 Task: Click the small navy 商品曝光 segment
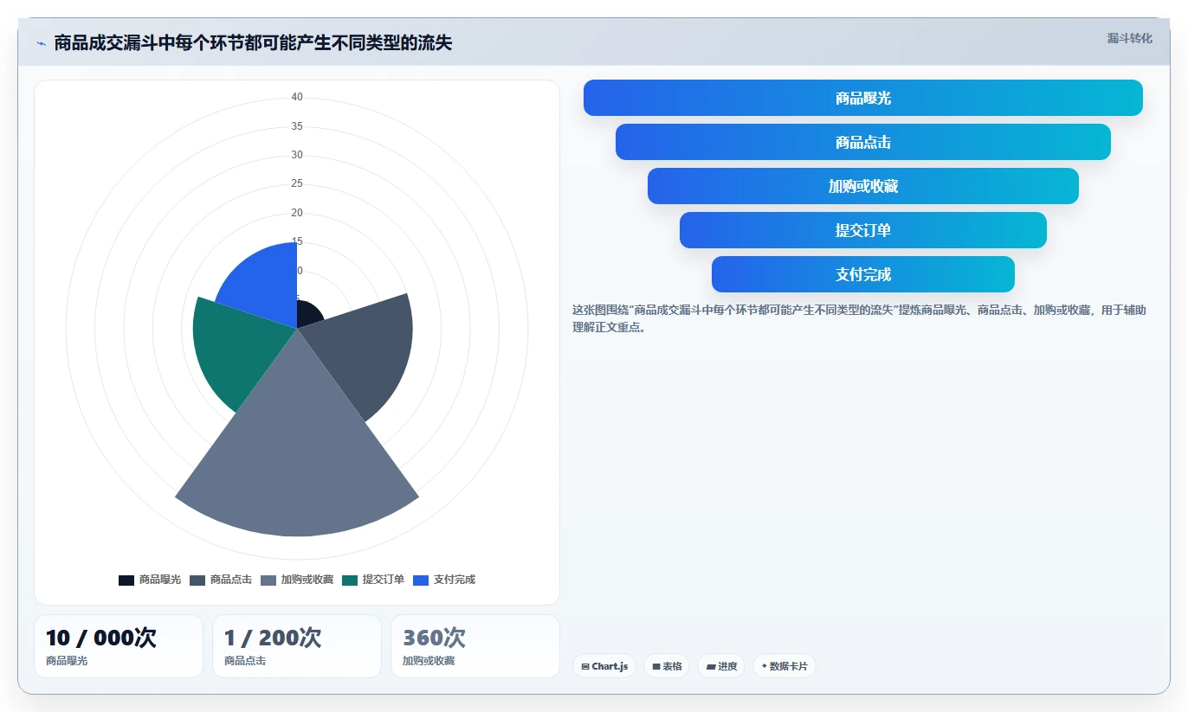(x=308, y=315)
